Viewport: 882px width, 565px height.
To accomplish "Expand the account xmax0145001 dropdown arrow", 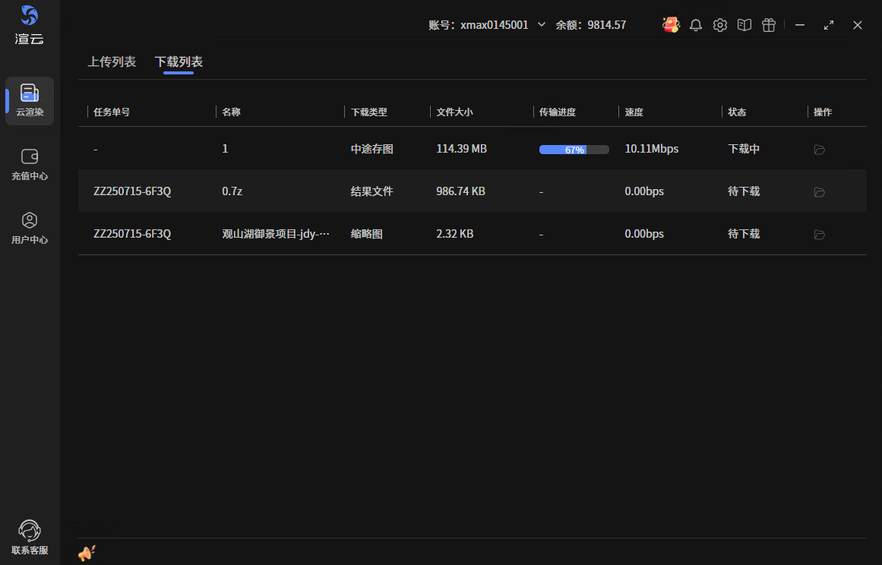I will coord(542,24).
